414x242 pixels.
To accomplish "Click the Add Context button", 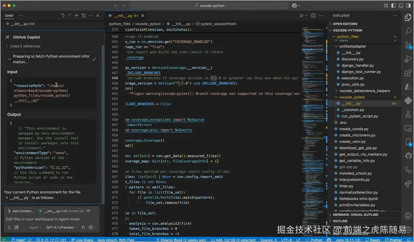I will [x=21, y=211].
